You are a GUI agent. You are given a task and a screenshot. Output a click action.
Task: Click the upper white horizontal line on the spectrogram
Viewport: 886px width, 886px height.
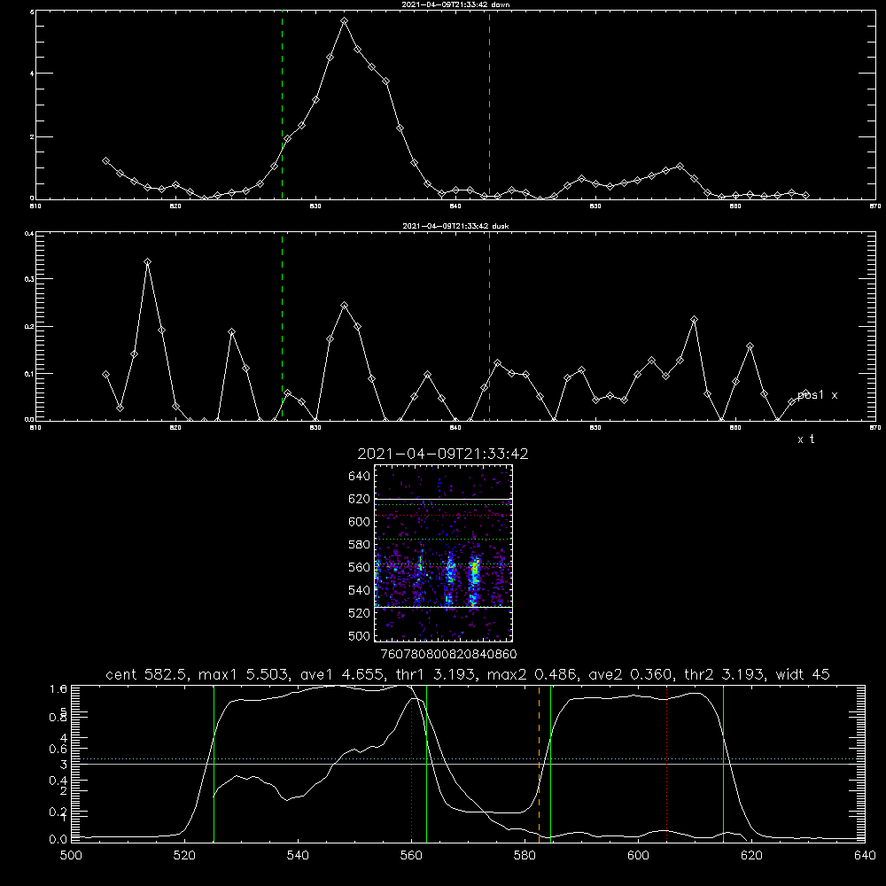click(444, 499)
